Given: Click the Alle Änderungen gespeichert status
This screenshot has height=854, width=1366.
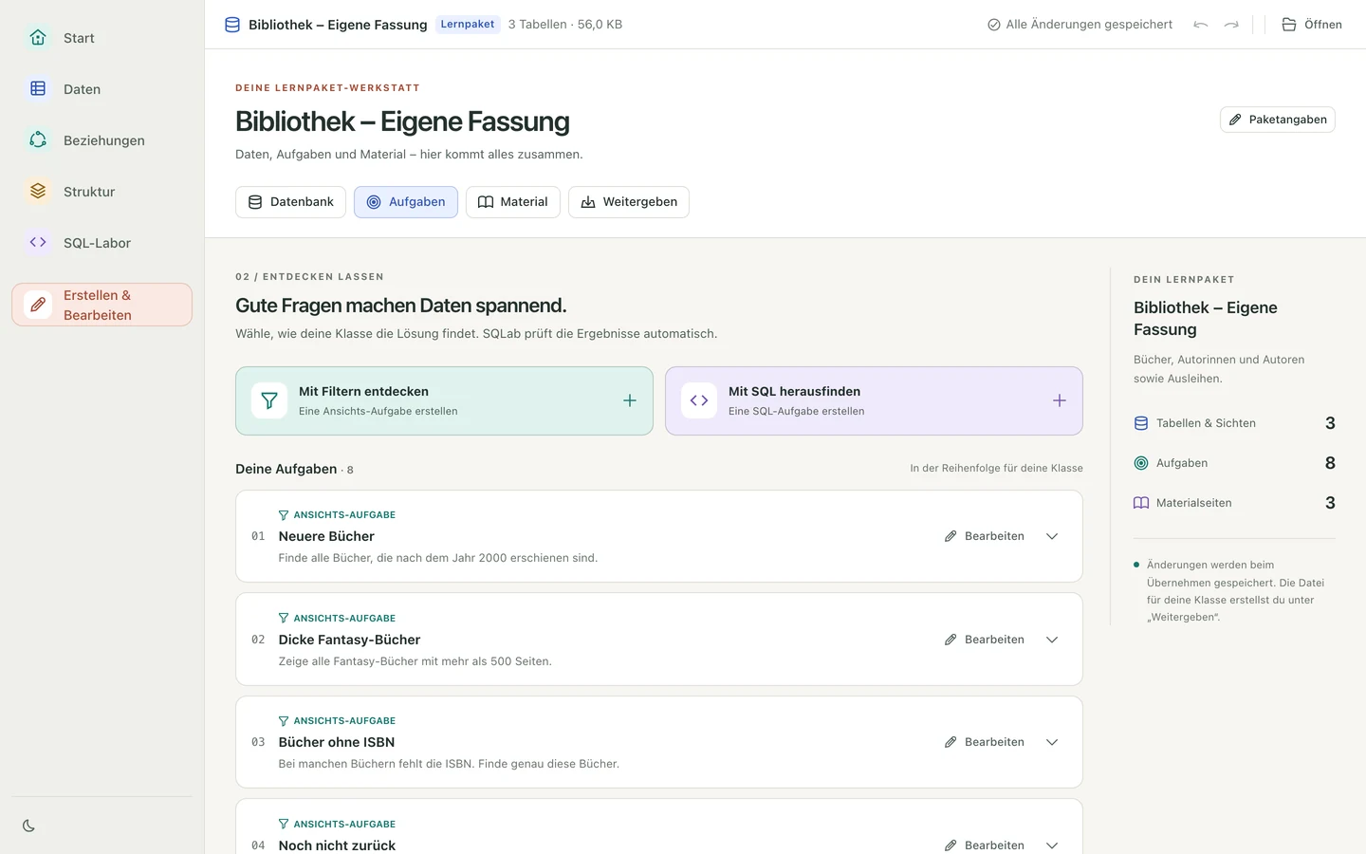Looking at the screenshot, I should coord(1080,25).
